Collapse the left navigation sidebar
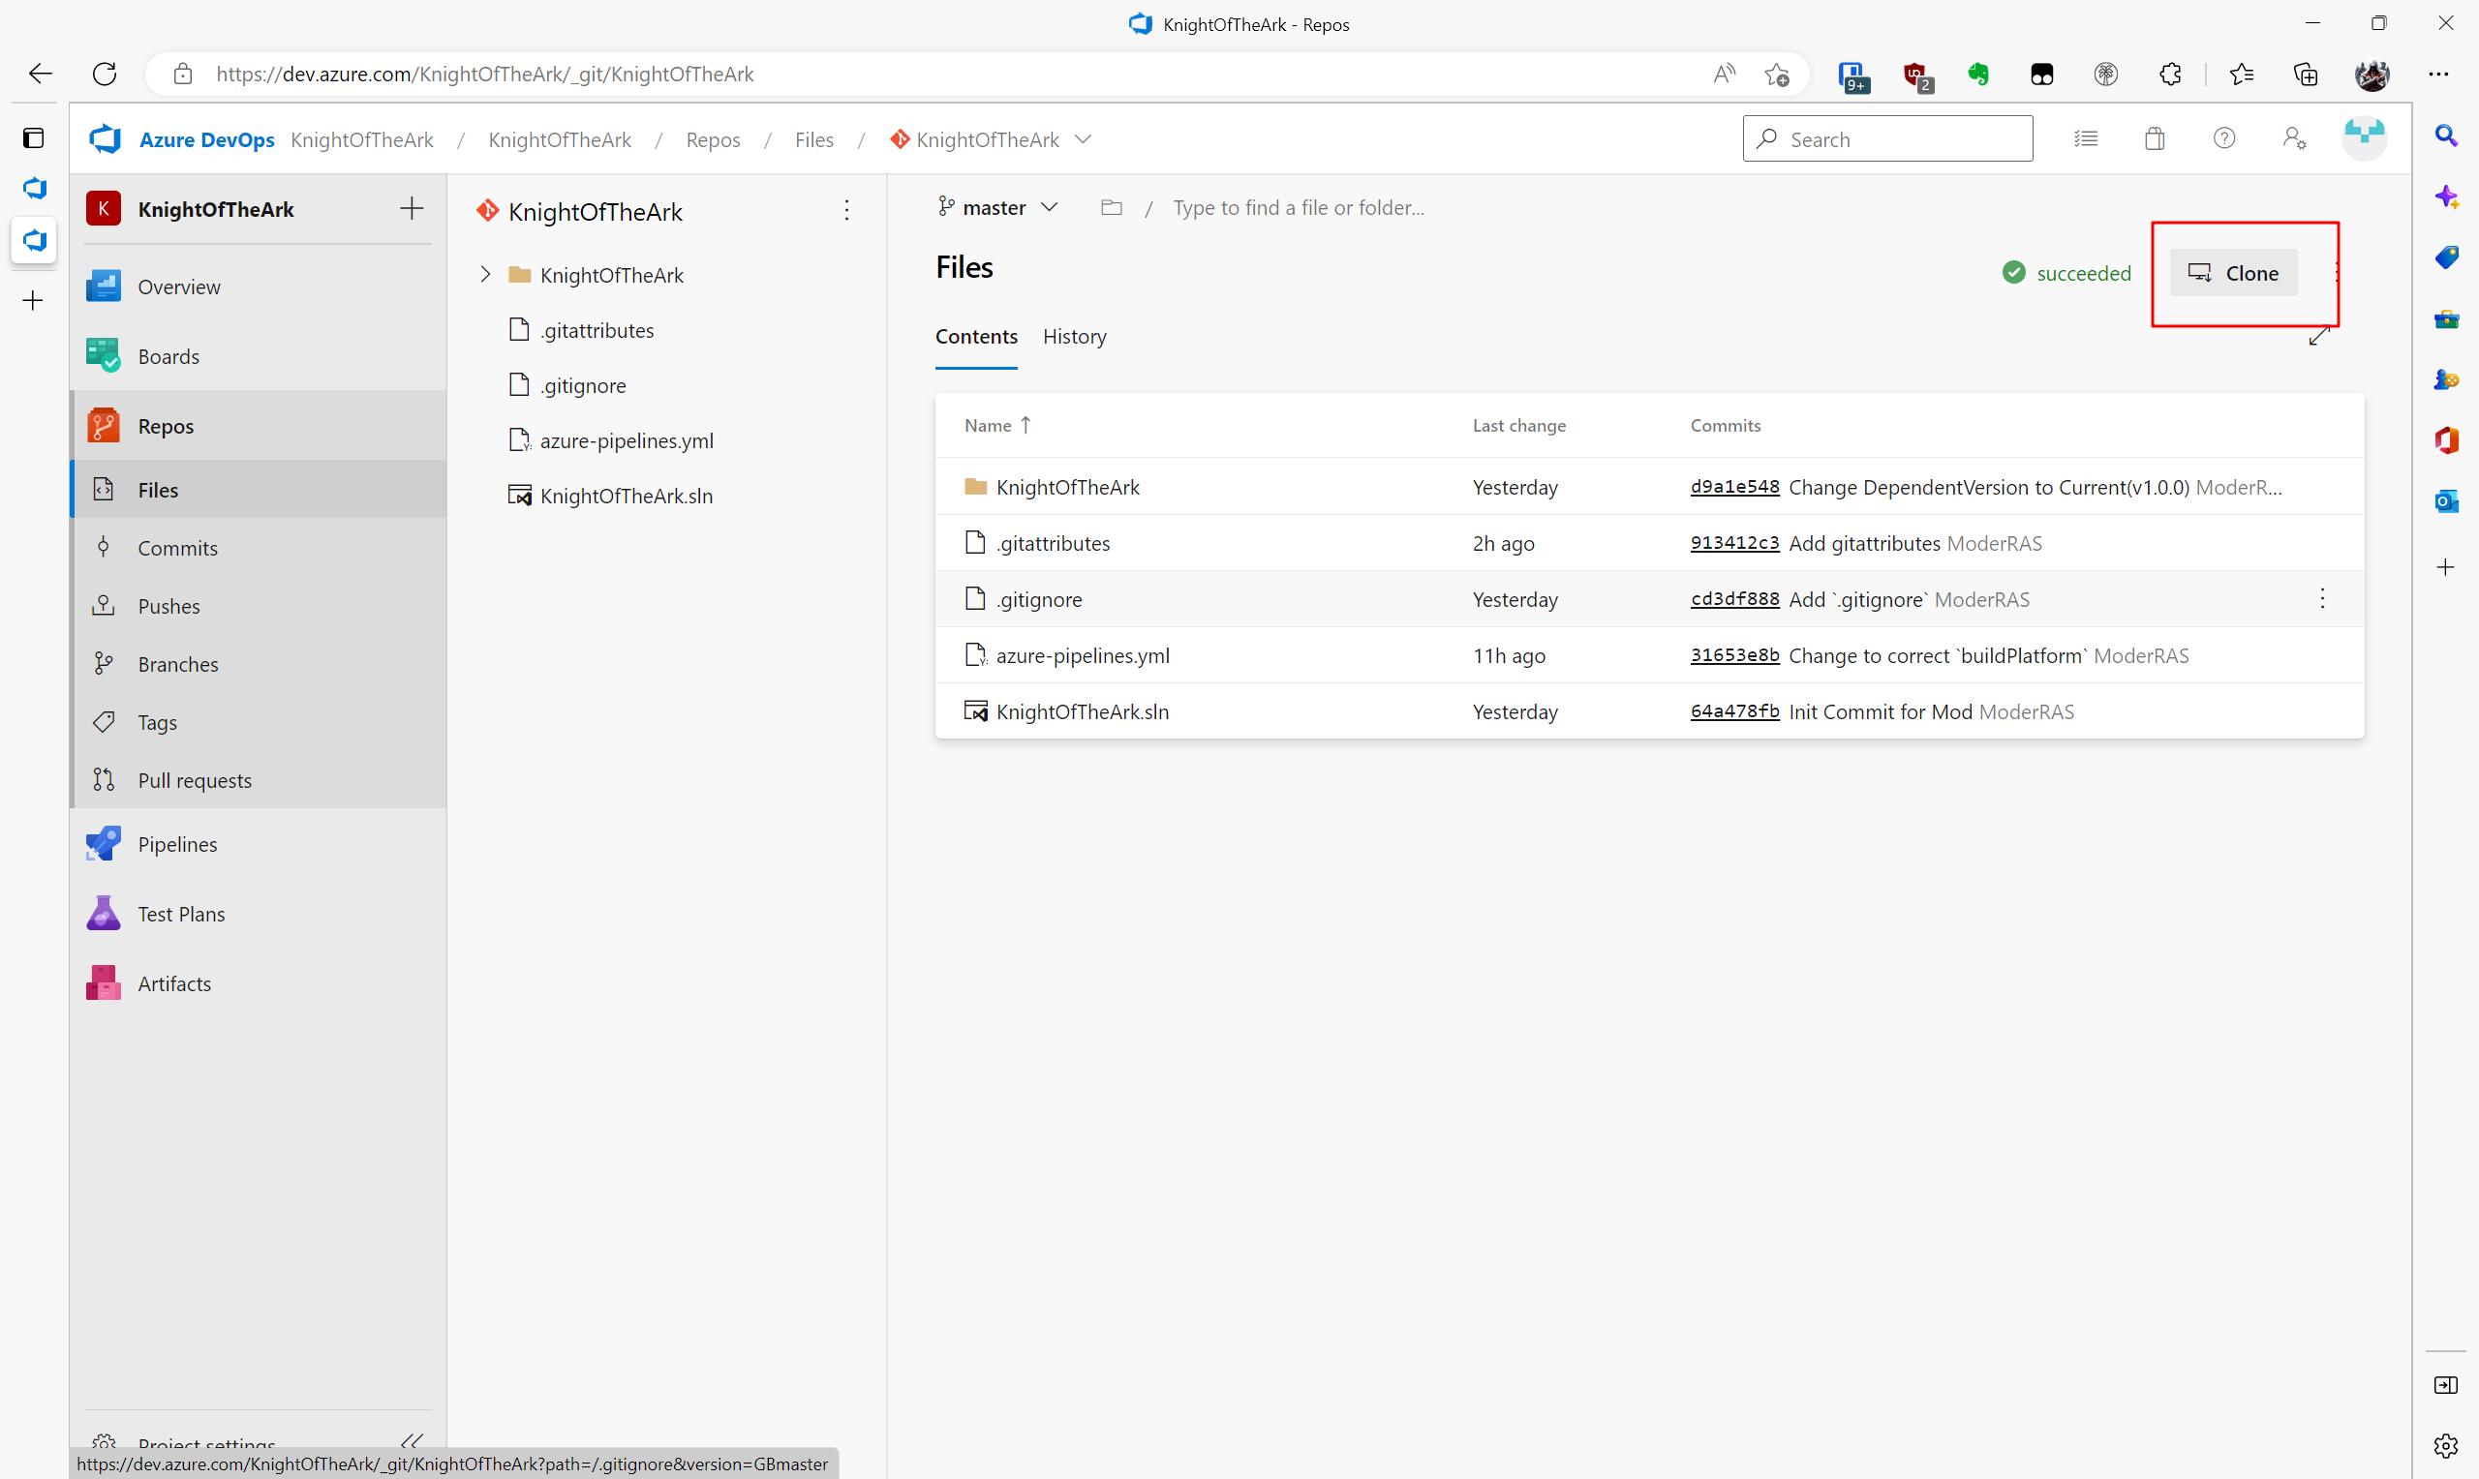The width and height of the screenshot is (2479, 1479). [x=412, y=1441]
